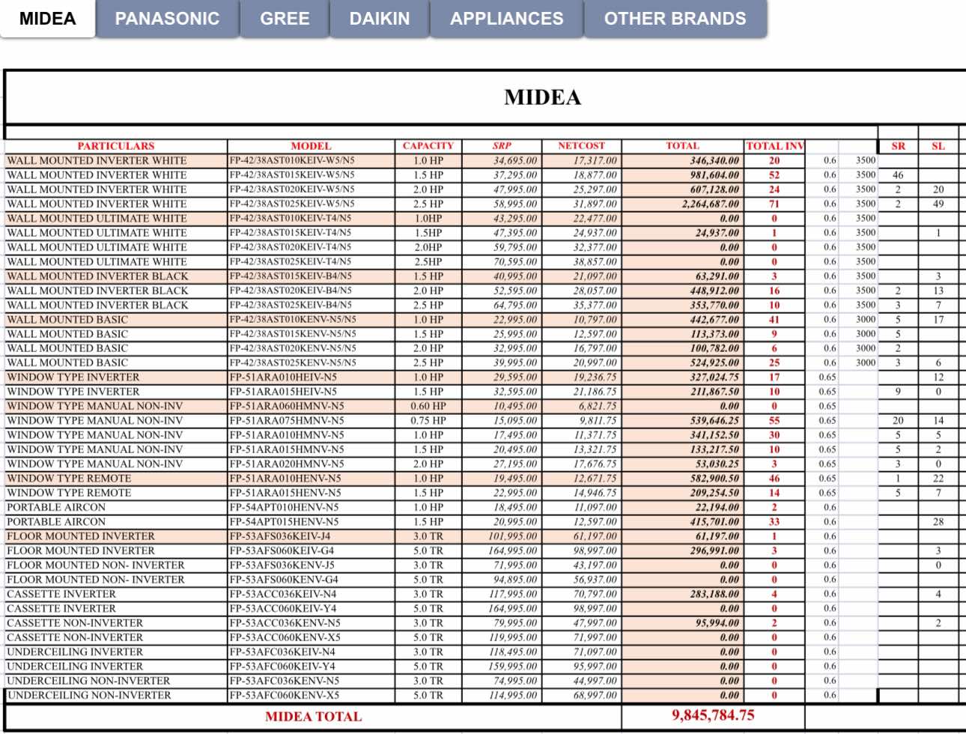Click model cell FP-51ARA060HMNV-N5
Screen dimensions: 966x734
(x=311, y=406)
